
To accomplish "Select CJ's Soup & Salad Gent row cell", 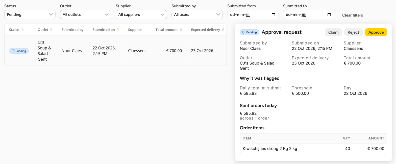I will tap(44, 51).
